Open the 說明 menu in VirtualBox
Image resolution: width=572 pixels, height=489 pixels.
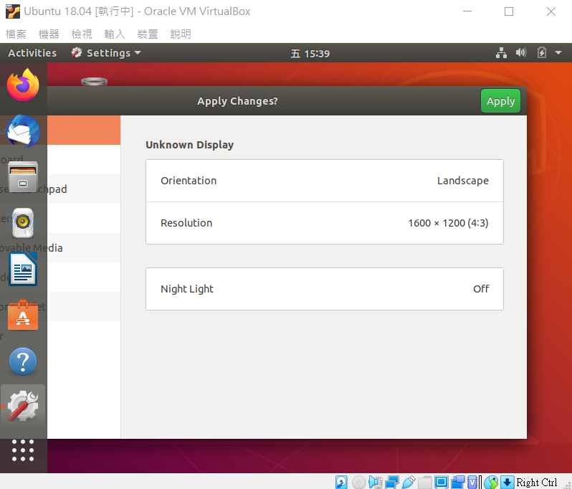pos(181,34)
